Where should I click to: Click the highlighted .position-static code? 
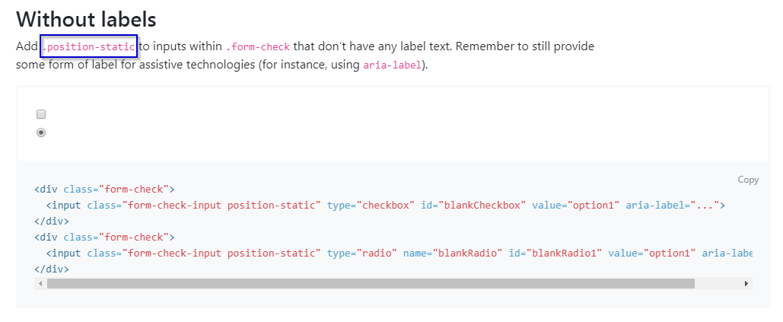click(x=89, y=46)
